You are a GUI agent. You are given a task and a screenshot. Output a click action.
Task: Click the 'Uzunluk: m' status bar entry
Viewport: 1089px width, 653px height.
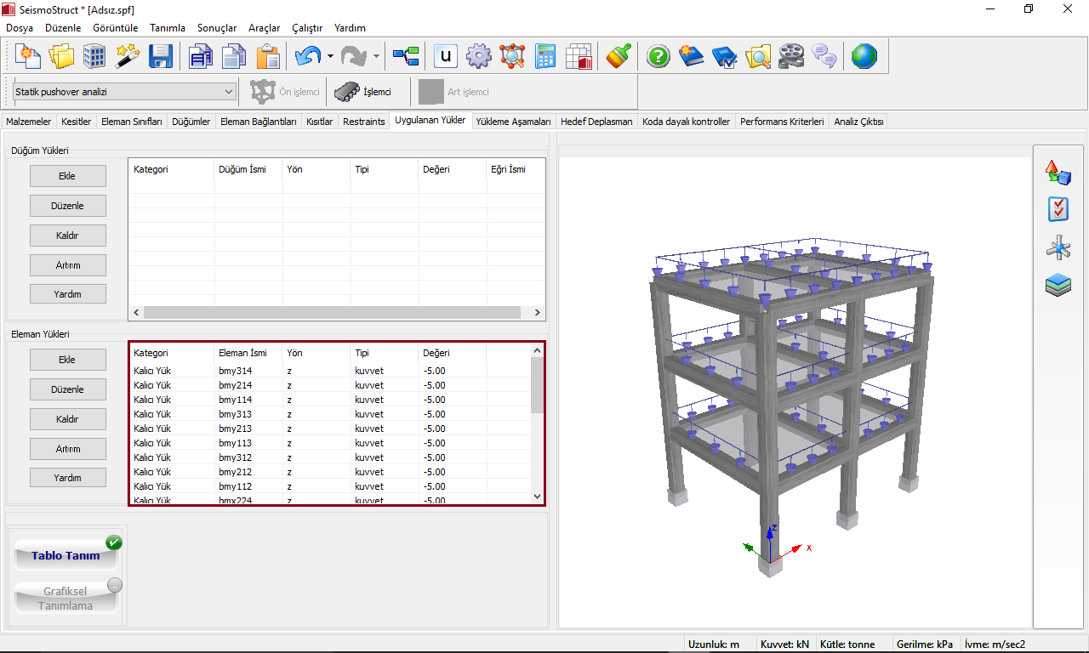pos(714,644)
